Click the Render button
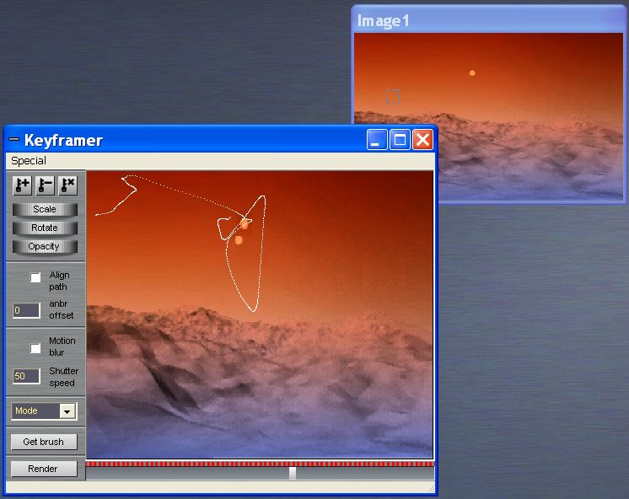Image resolution: width=629 pixels, height=499 pixels. [x=44, y=469]
